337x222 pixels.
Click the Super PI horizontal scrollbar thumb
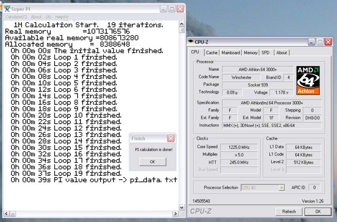point(13,214)
